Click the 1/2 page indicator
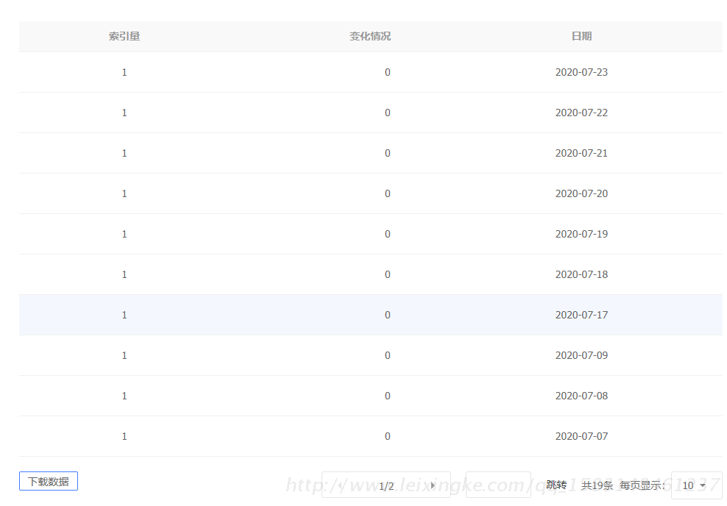The image size is (727, 506). pyautogui.click(x=386, y=485)
